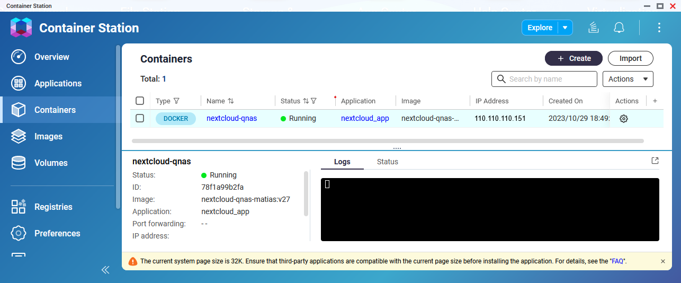This screenshot has height=283, width=681.
Task: Click the search magnifier icon
Action: point(501,79)
